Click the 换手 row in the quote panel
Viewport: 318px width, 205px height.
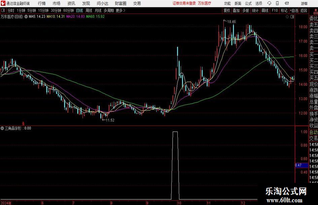[314, 114]
